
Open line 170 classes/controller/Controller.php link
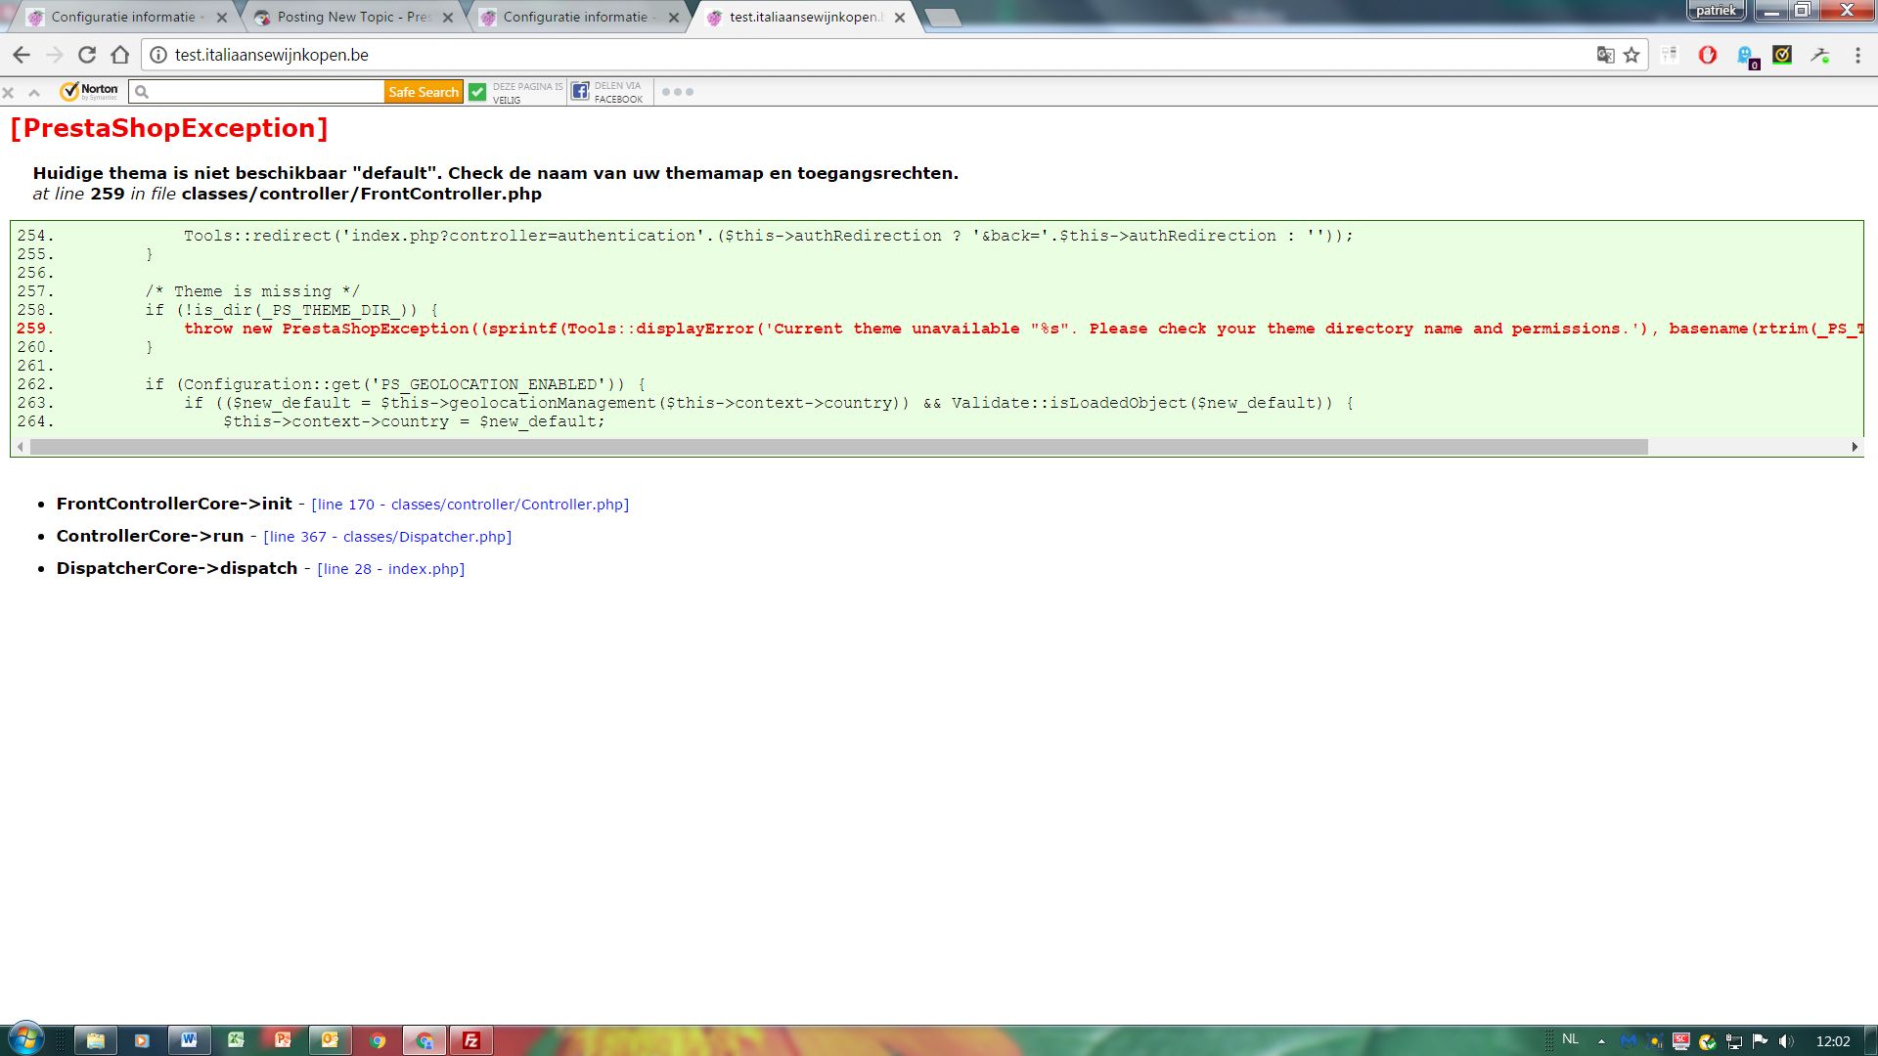(469, 505)
